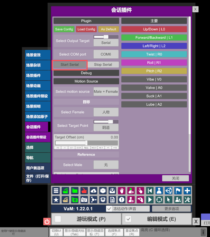Click the Save Config button

(64, 29)
